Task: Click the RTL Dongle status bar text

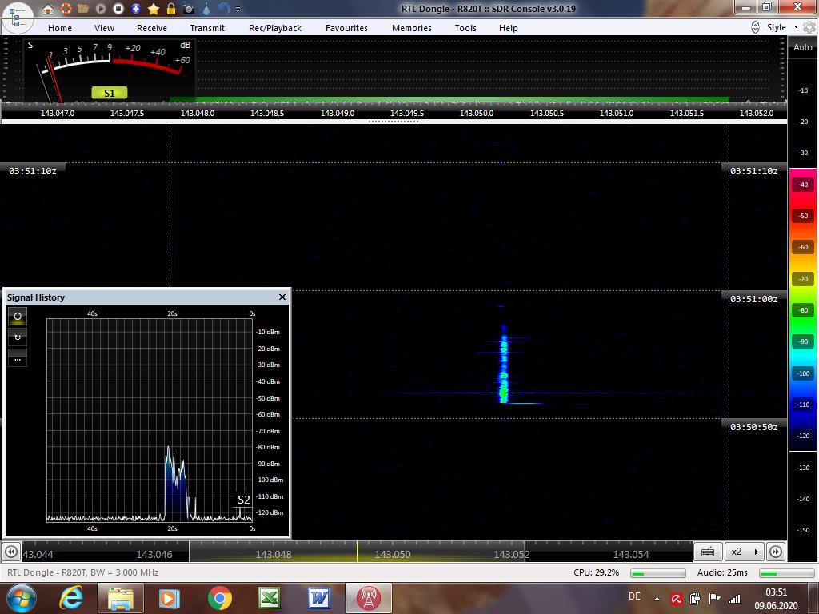Action: (82, 572)
